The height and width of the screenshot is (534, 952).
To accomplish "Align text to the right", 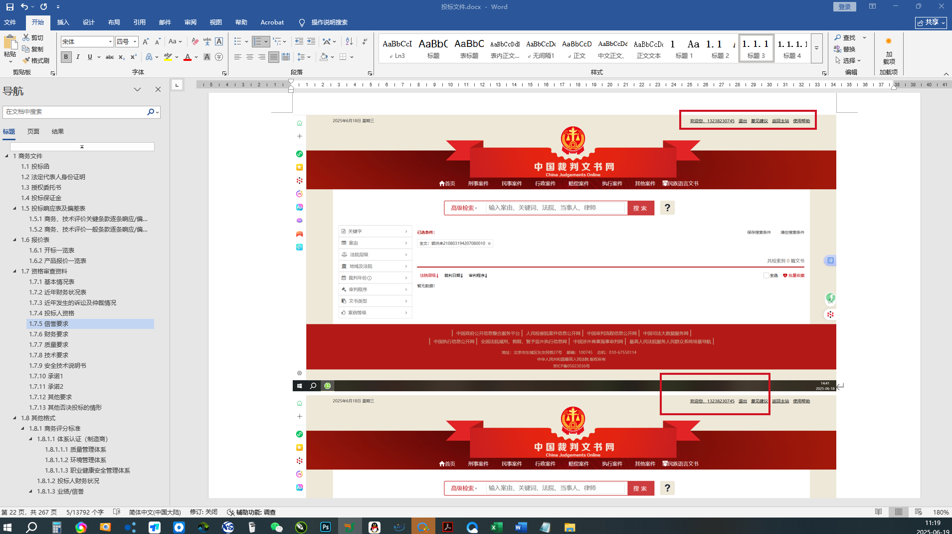I will click(262, 57).
